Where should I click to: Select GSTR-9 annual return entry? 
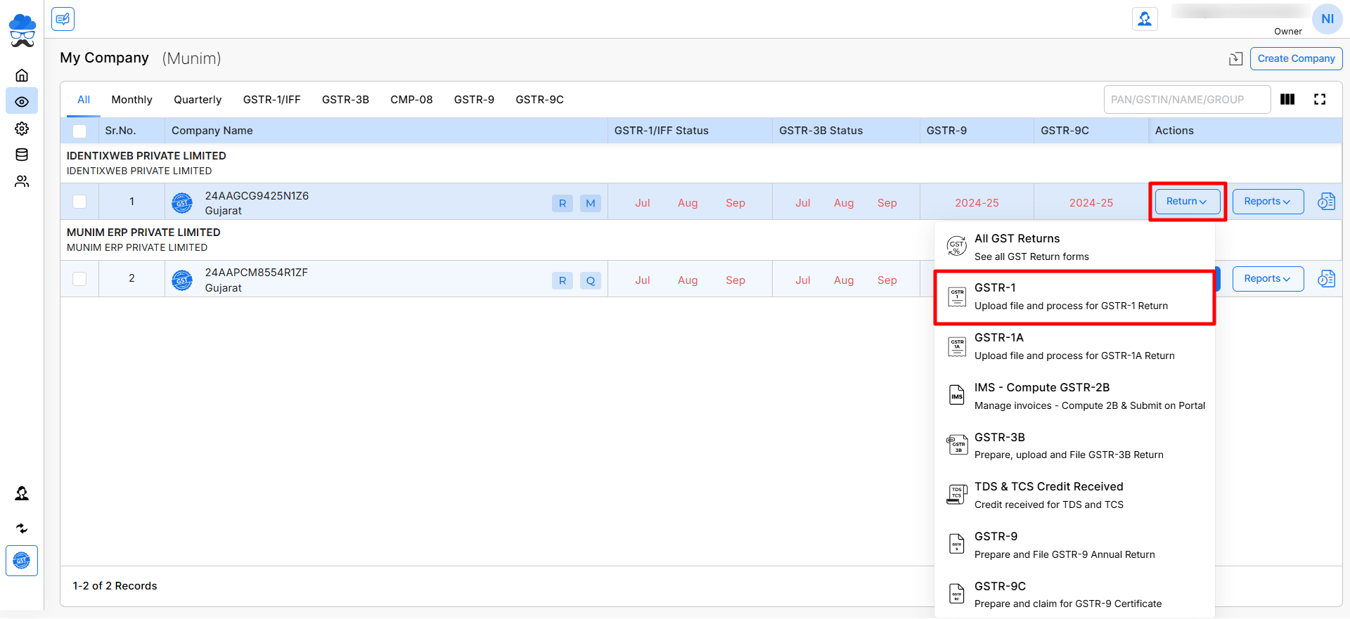tap(1074, 545)
